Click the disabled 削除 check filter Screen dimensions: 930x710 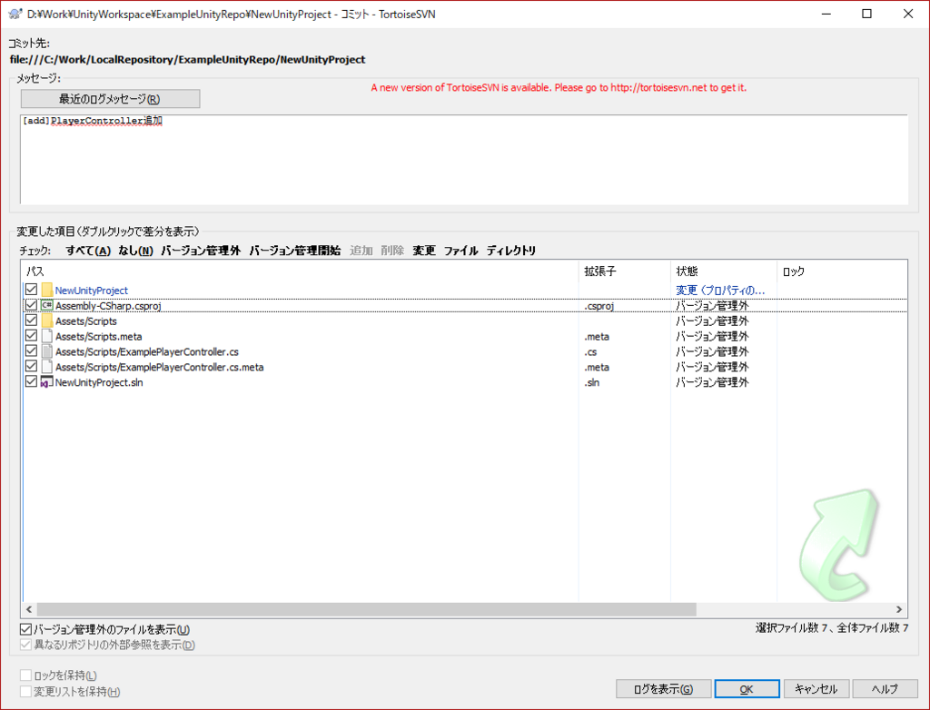coord(392,251)
